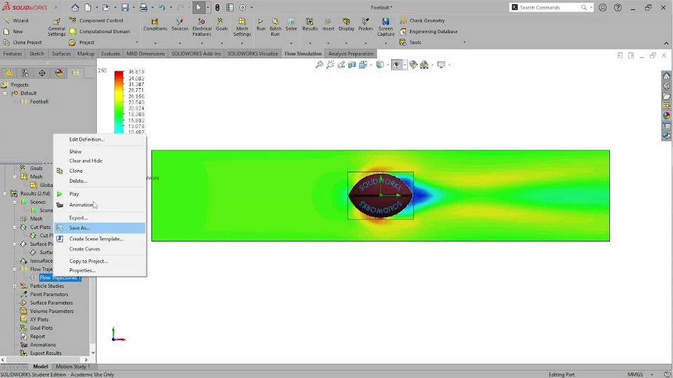Image resolution: width=673 pixels, height=378 pixels.
Task: Open the PropertyManager tab icon
Action: pos(25,73)
